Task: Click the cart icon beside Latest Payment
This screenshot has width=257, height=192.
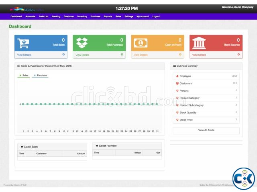Action: pos(97,146)
